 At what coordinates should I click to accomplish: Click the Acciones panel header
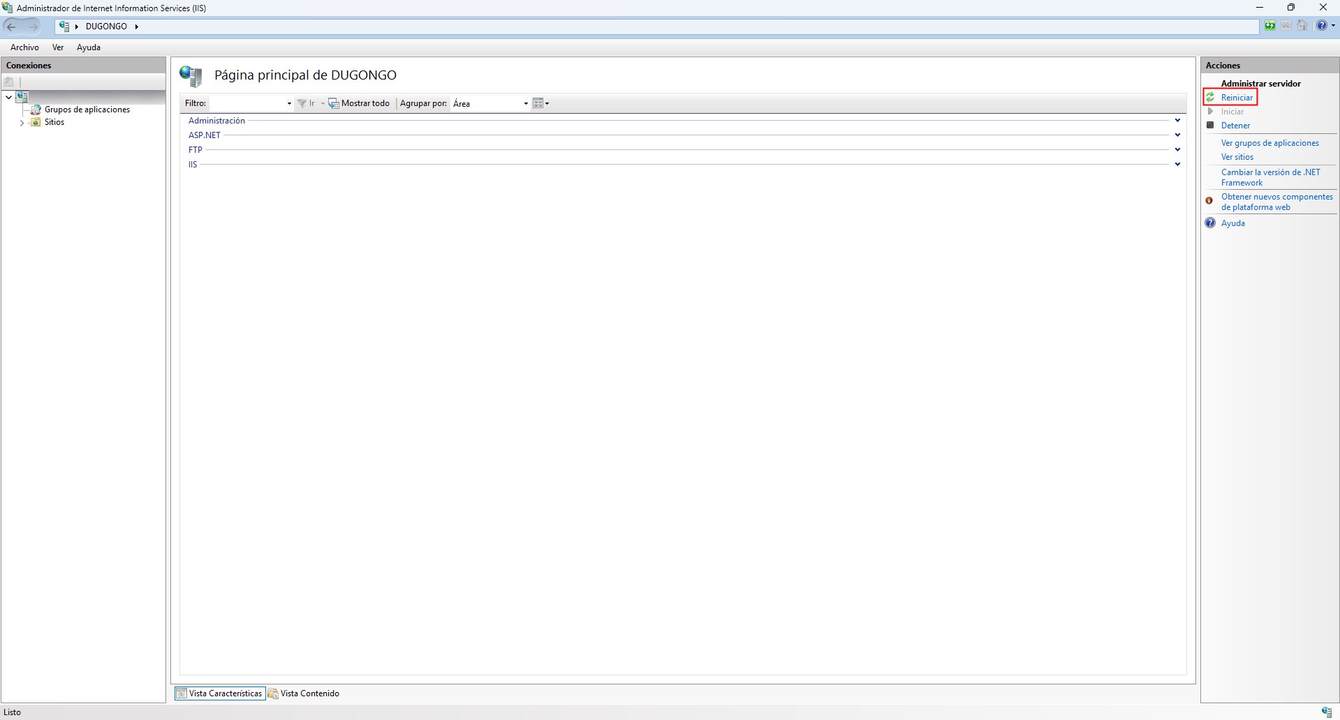pos(1269,65)
